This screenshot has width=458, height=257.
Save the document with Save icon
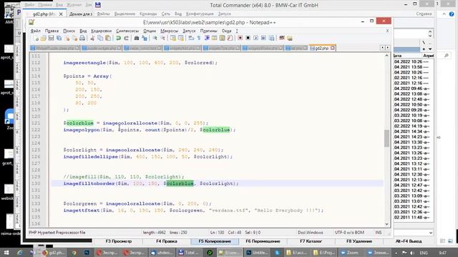click(x=51, y=38)
